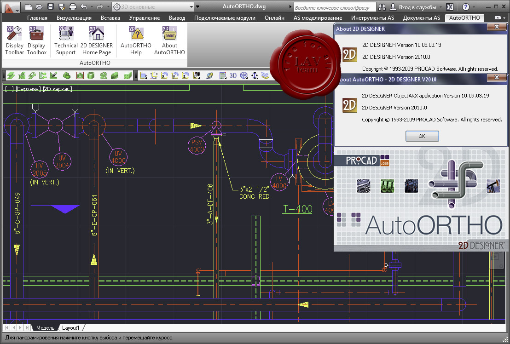Click the ribbon minimize toggle button
Viewport: 510px width, 344px height.
[498, 18]
